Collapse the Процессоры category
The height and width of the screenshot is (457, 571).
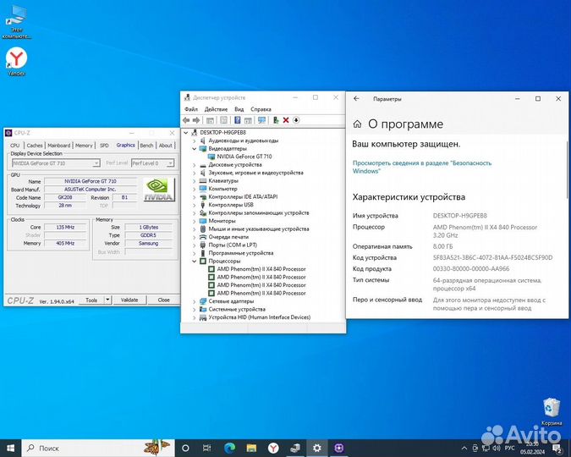tap(194, 261)
